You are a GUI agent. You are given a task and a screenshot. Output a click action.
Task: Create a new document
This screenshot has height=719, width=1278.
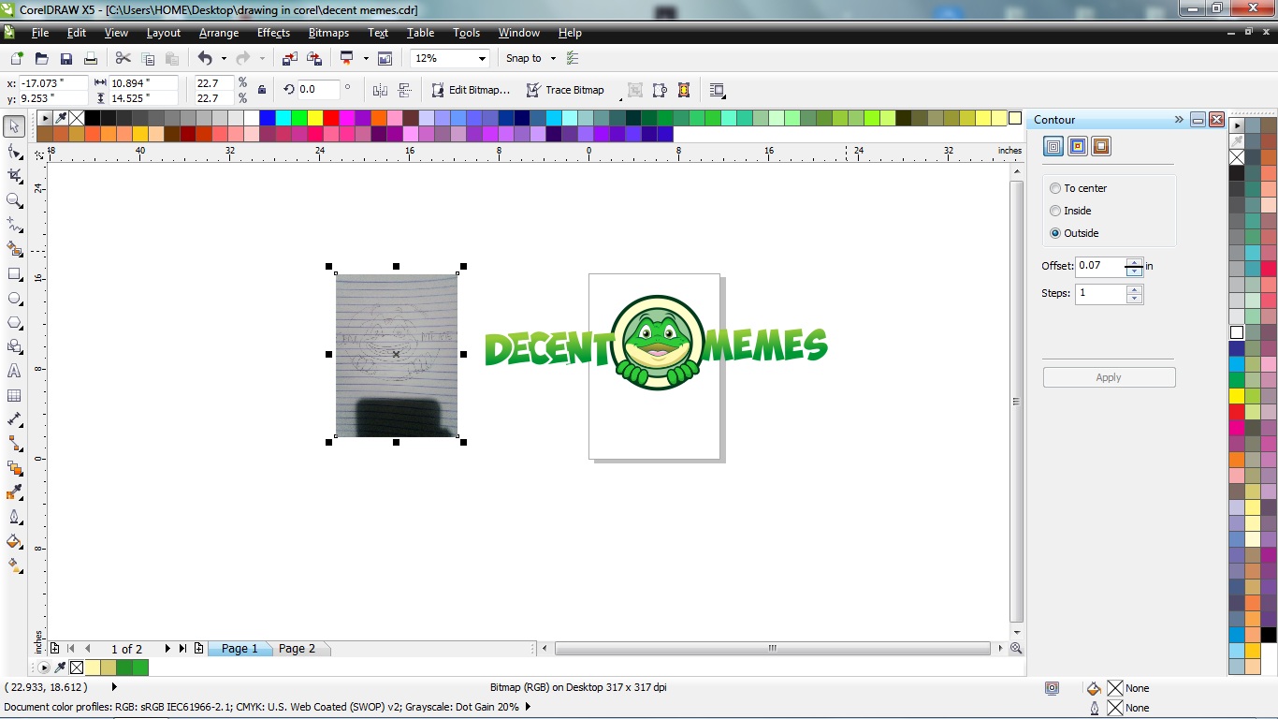(17, 58)
